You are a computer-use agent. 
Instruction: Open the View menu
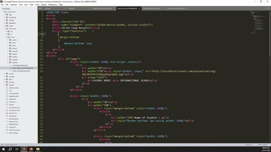click(26, 5)
